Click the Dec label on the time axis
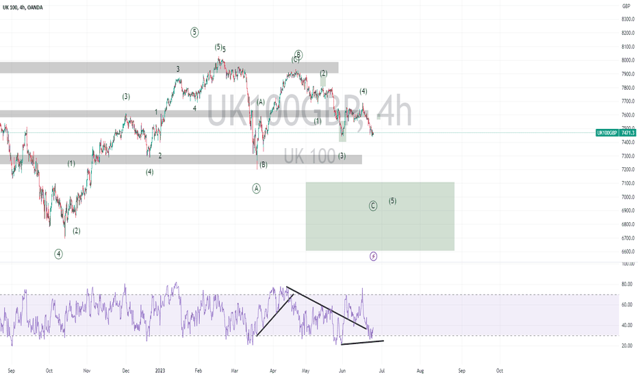The image size is (638, 377). 126,371
